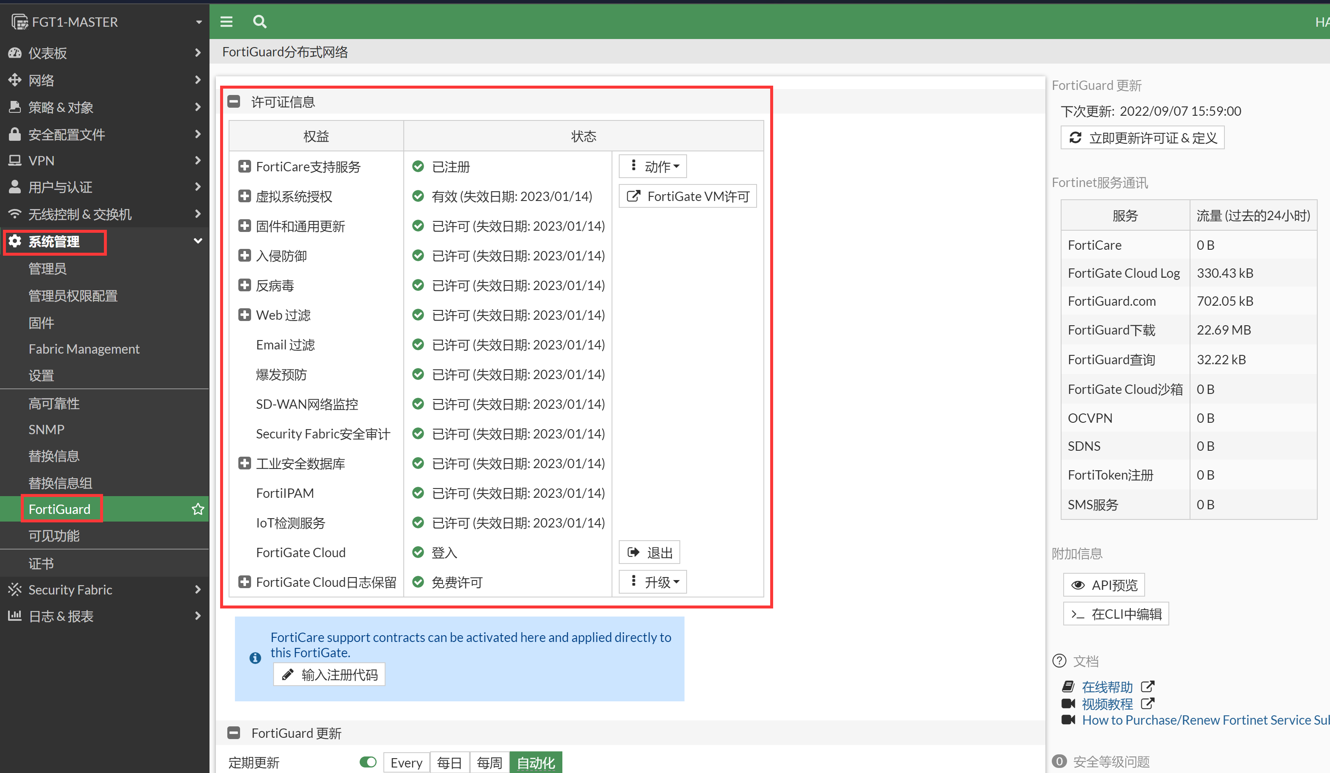Image resolution: width=1330 pixels, height=773 pixels.
Task: Collapse the 许可证信息 section
Action: pyautogui.click(x=234, y=101)
